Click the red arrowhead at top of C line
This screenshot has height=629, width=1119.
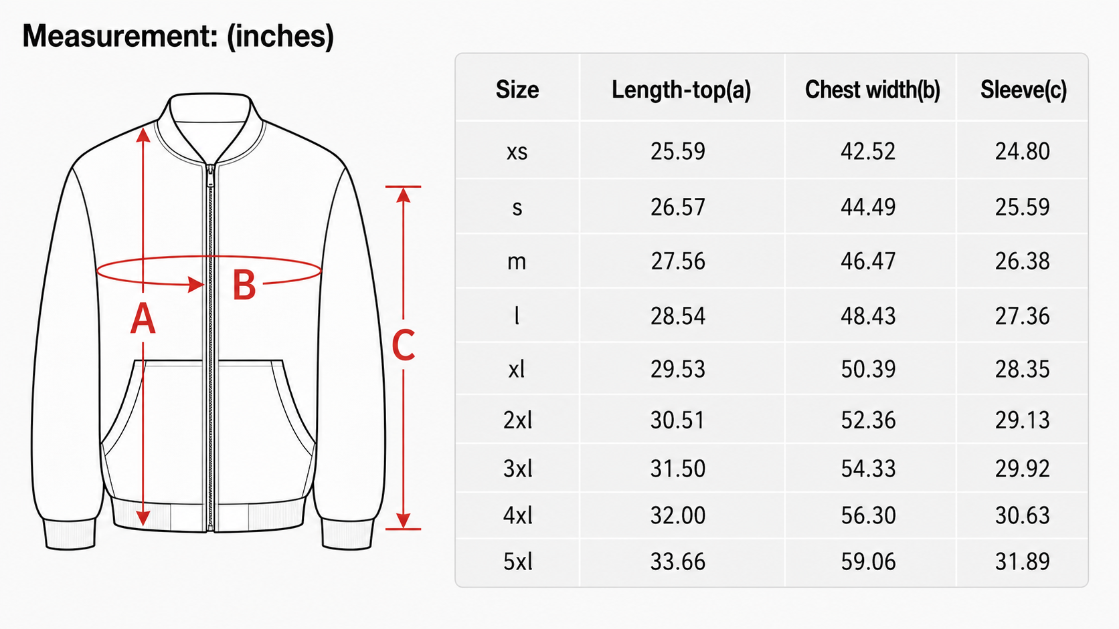pyautogui.click(x=403, y=195)
